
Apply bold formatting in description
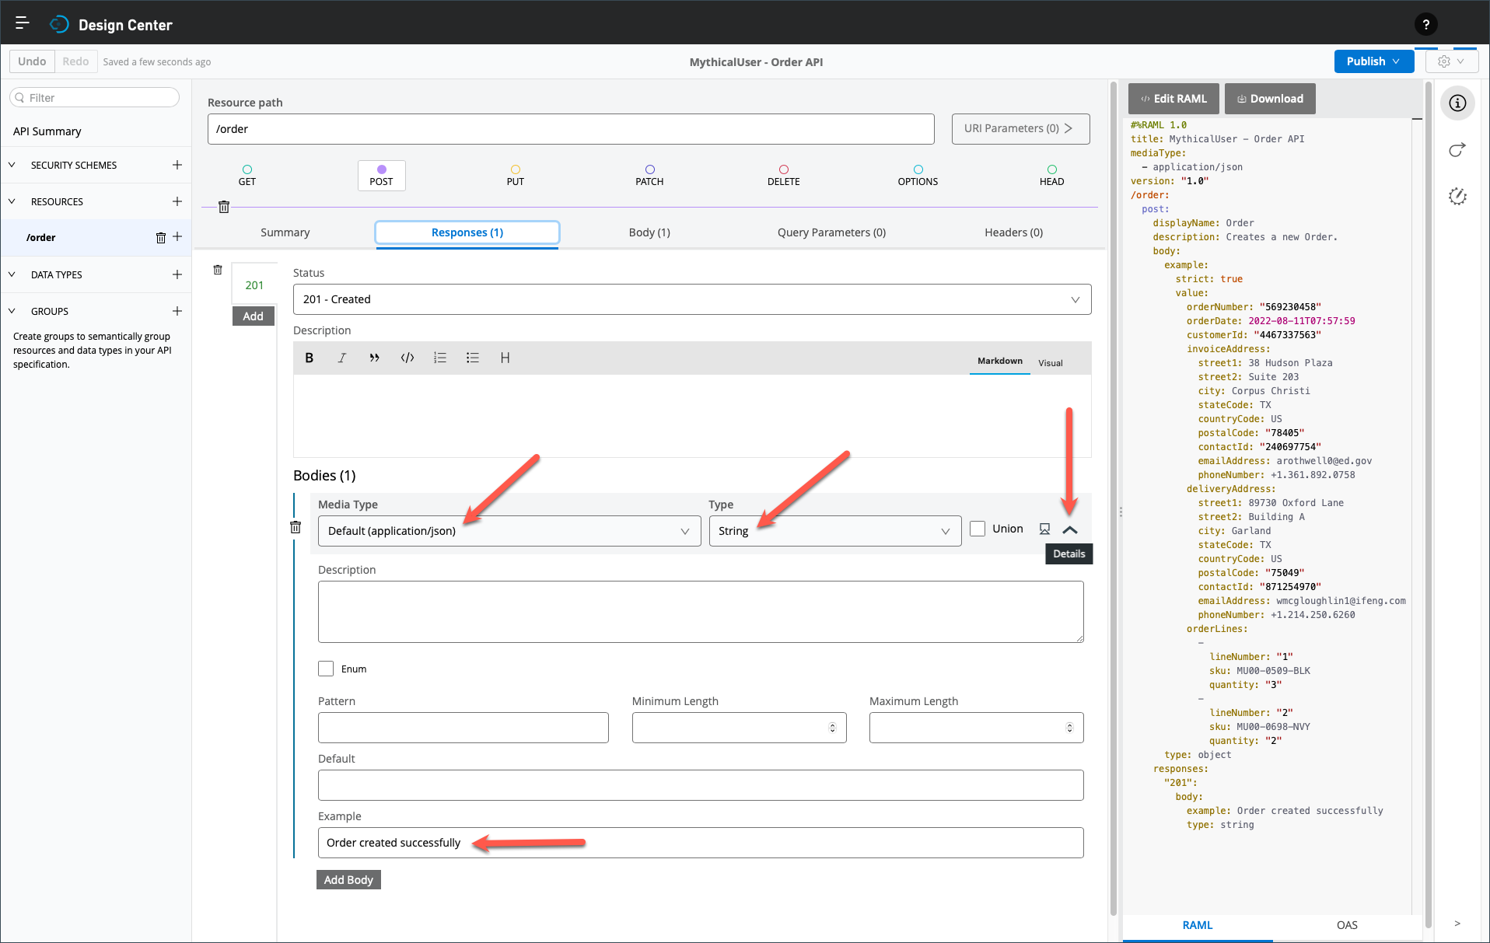[x=309, y=358]
